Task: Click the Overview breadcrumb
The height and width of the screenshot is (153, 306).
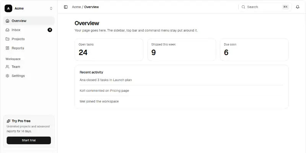Action: (91, 7)
